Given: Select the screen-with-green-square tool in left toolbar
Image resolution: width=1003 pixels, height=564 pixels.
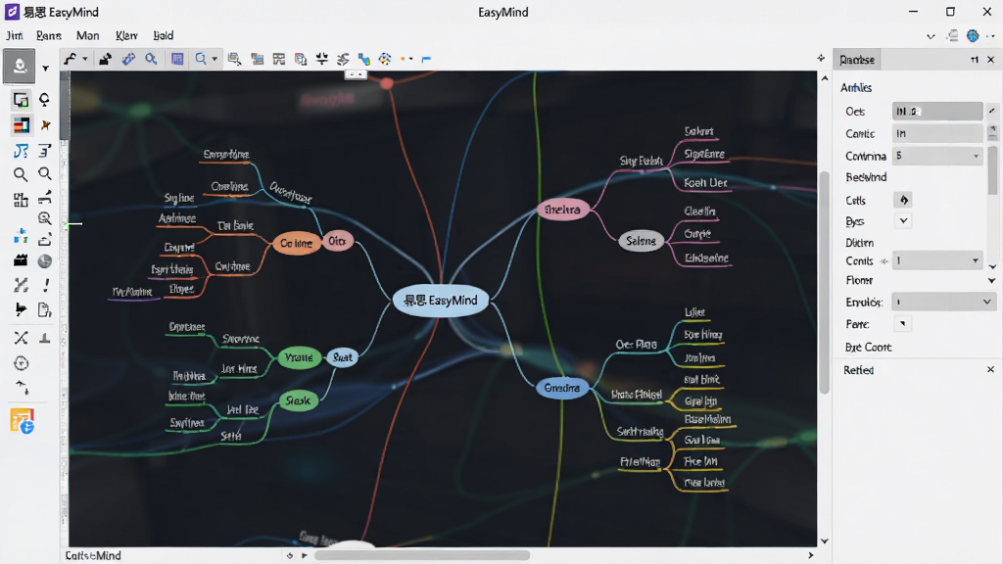Looking at the screenshot, I should 21,100.
